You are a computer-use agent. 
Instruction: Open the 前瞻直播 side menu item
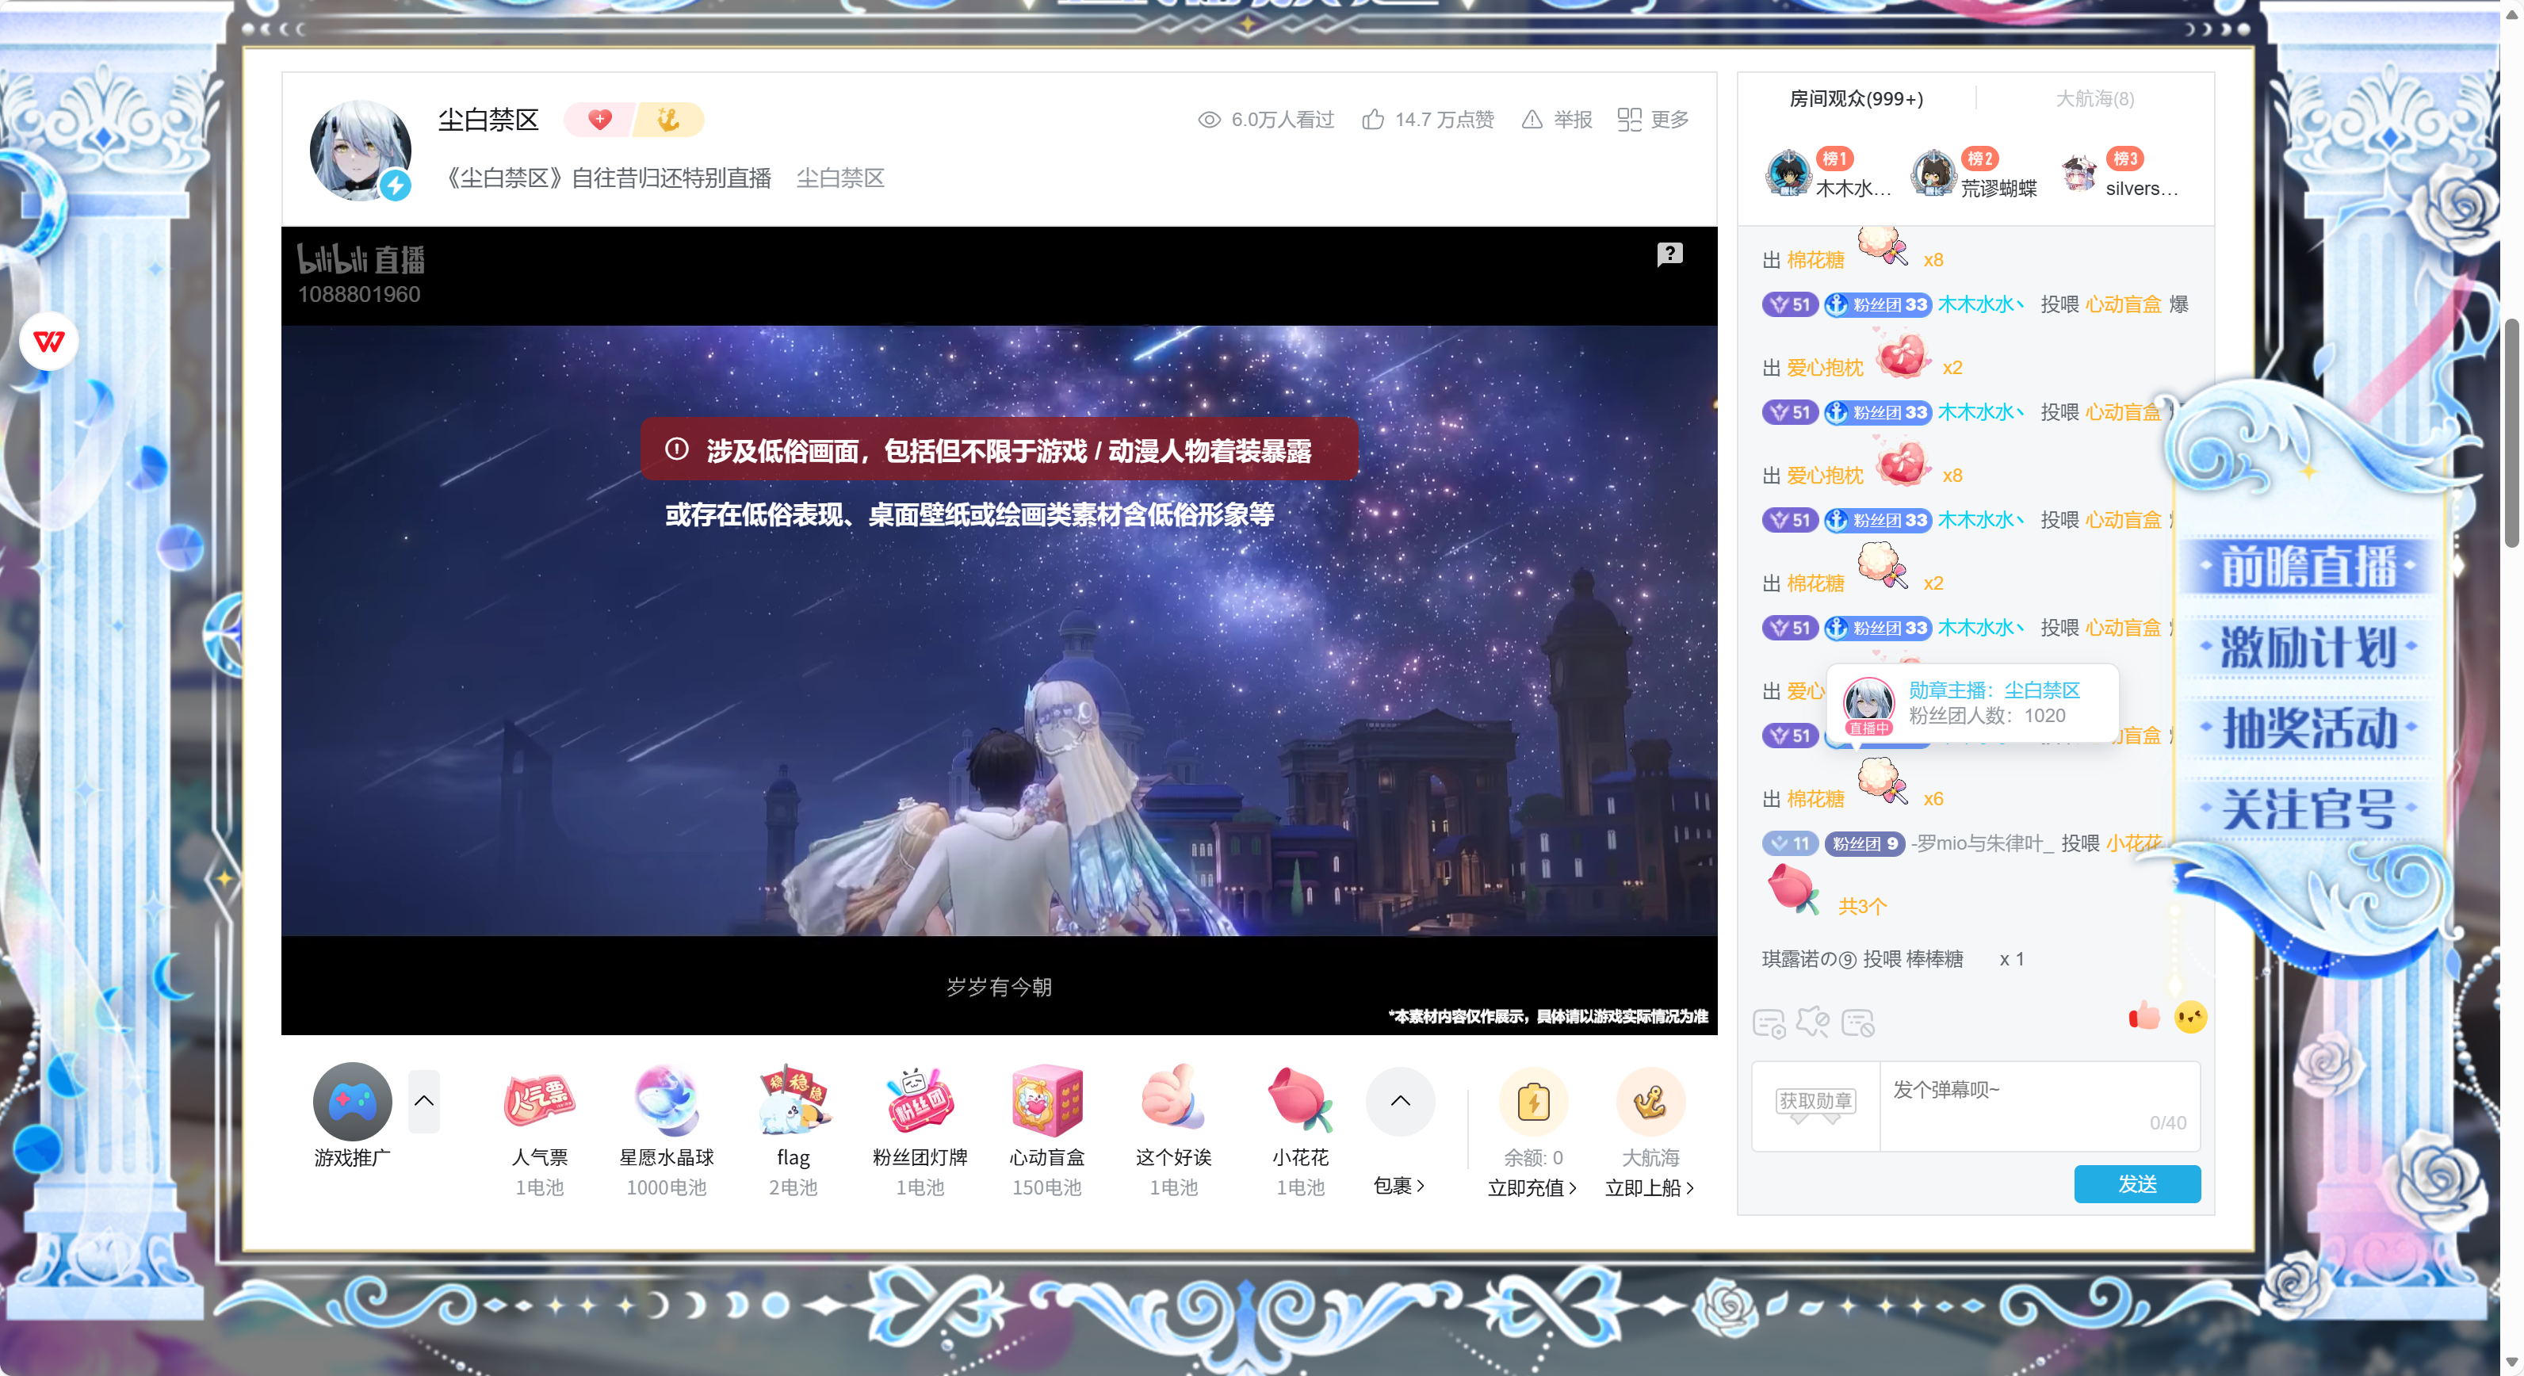(x=2308, y=567)
